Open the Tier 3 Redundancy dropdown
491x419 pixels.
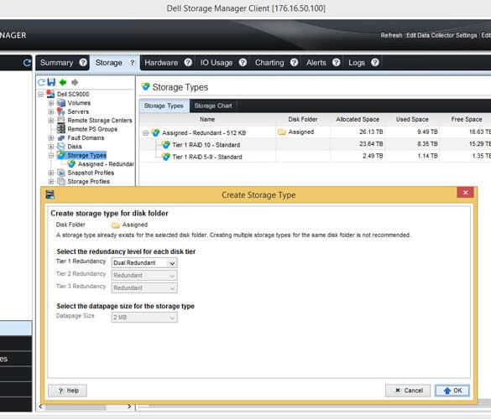144,288
